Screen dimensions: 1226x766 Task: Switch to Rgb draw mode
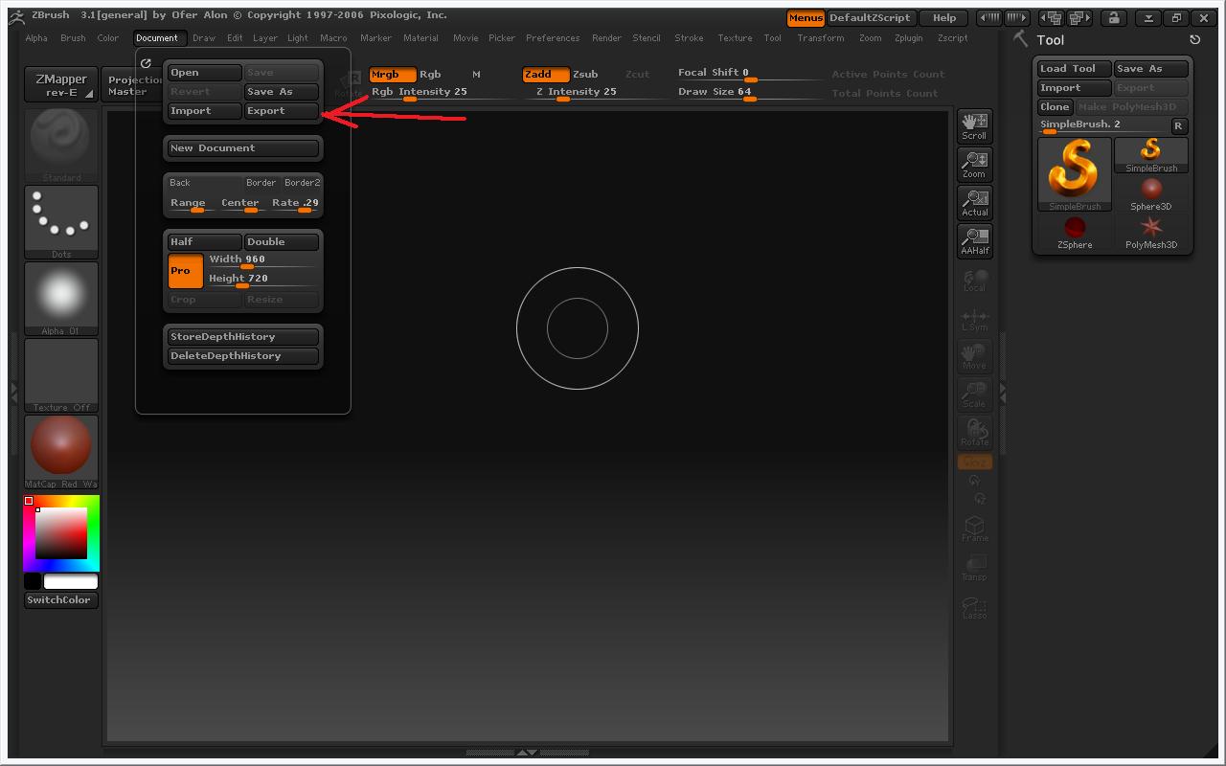pyautogui.click(x=430, y=74)
